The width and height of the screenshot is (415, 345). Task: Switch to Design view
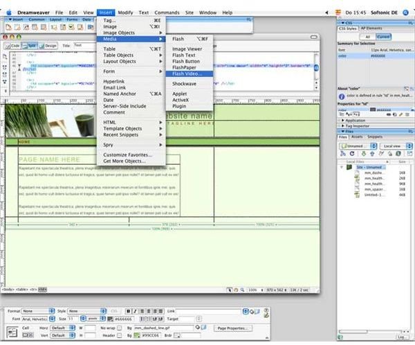tap(48, 46)
